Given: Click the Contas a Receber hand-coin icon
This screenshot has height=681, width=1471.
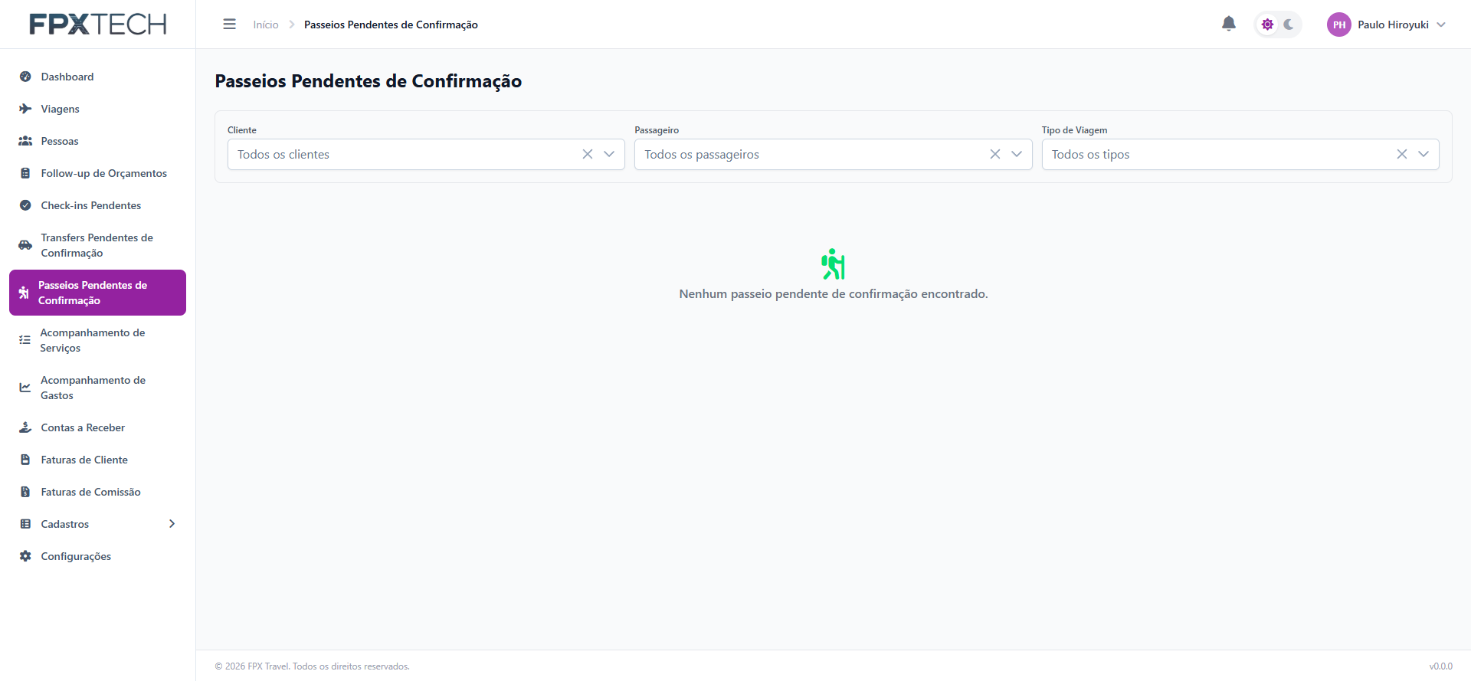Looking at the screenshot, I should (x=25, y=427).
